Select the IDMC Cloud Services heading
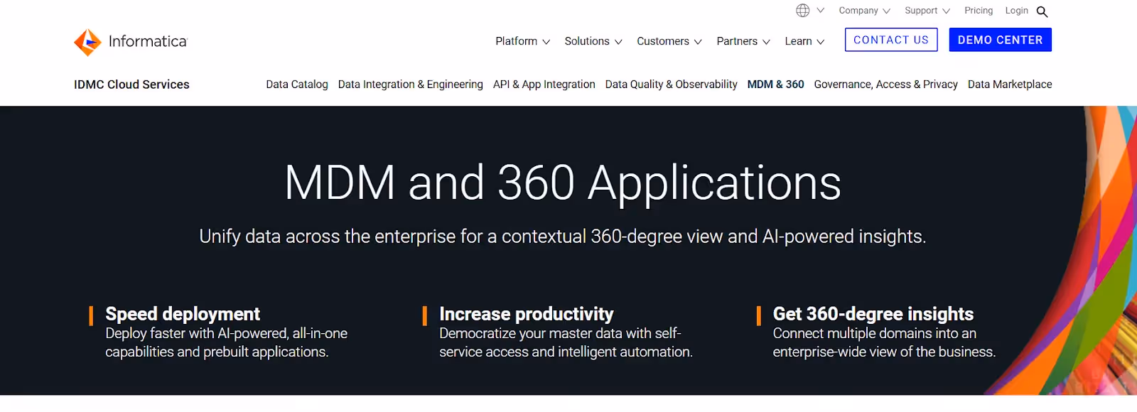Screen dimensions: 1137x412 click(x=131, y=85)
